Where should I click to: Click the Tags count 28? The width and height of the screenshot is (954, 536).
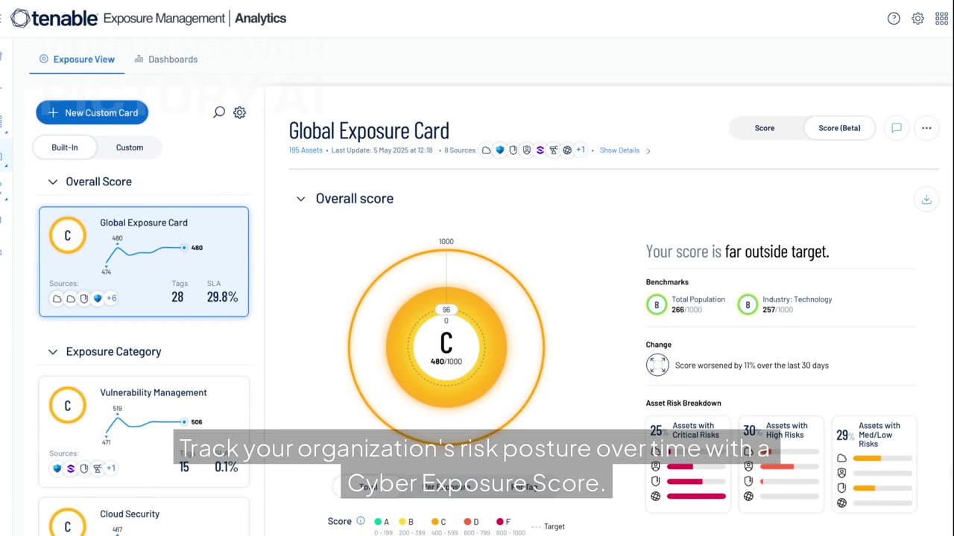[x=177, y=297]
